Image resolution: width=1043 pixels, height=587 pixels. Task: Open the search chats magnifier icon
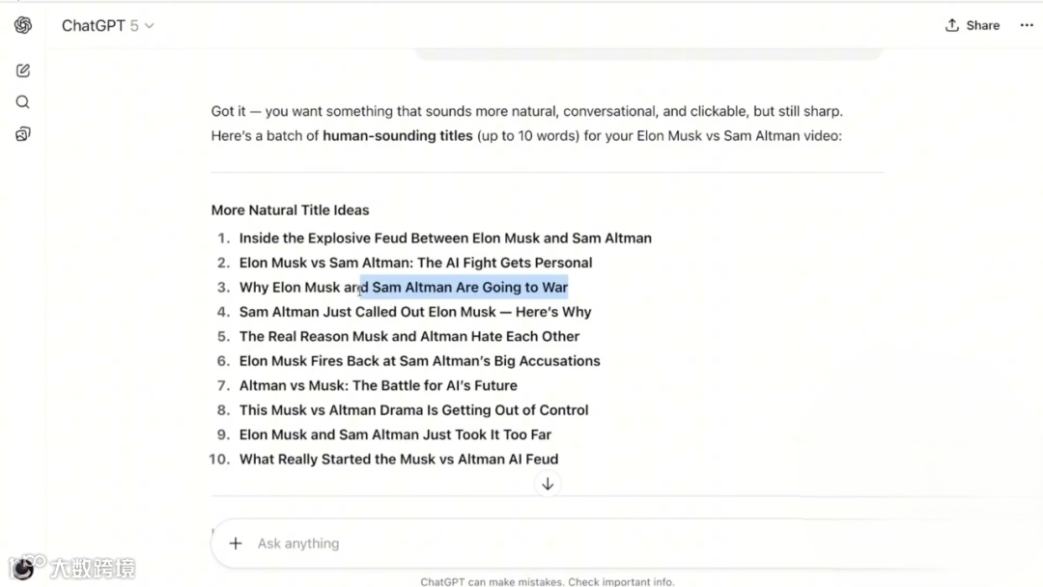pos(22,102)
